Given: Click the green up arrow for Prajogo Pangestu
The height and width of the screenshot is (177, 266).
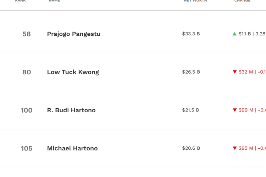Looking at the screenshot, I should (234, 34).
